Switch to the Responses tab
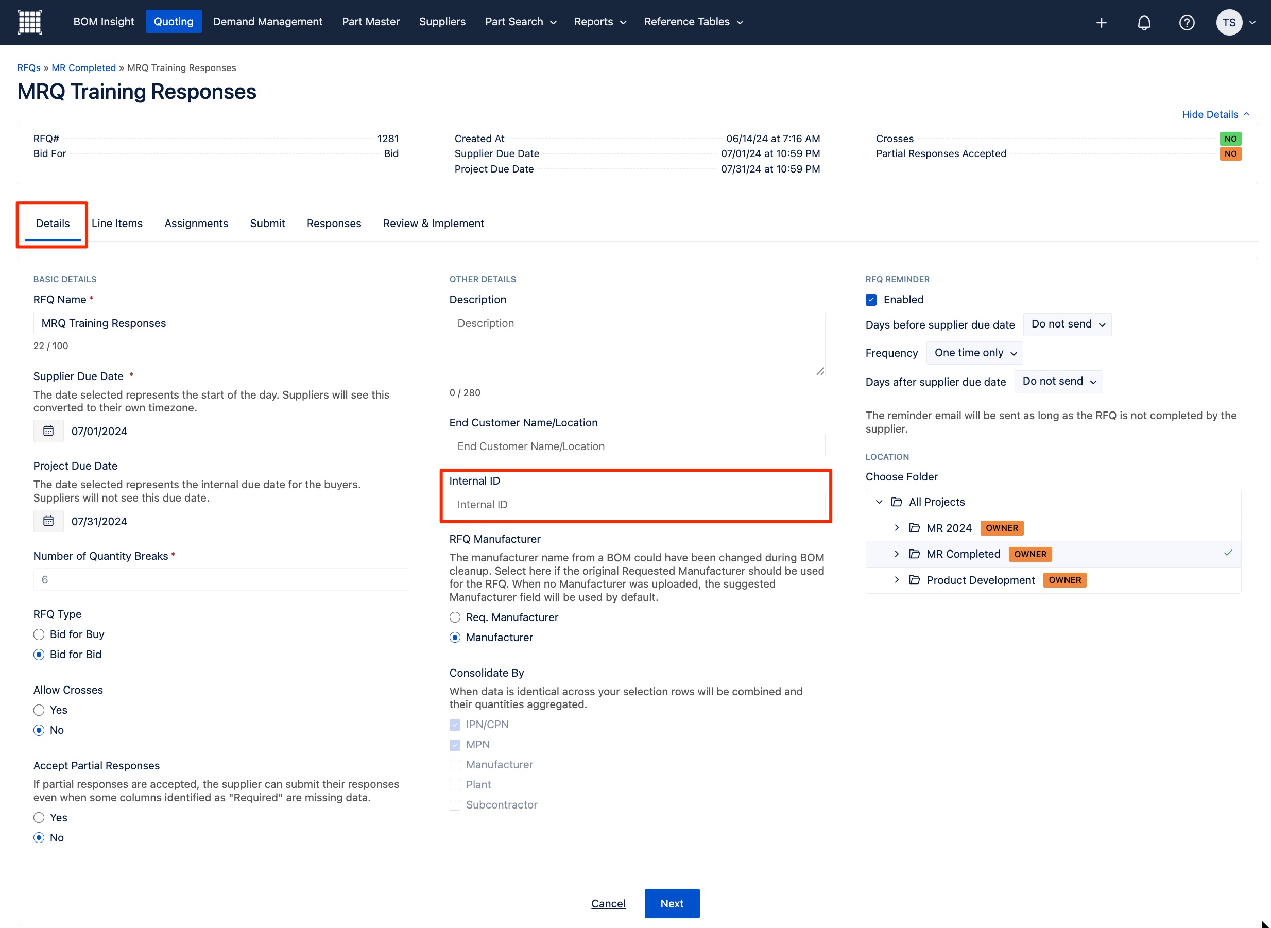1271x928 pixels. coord(334,223)
